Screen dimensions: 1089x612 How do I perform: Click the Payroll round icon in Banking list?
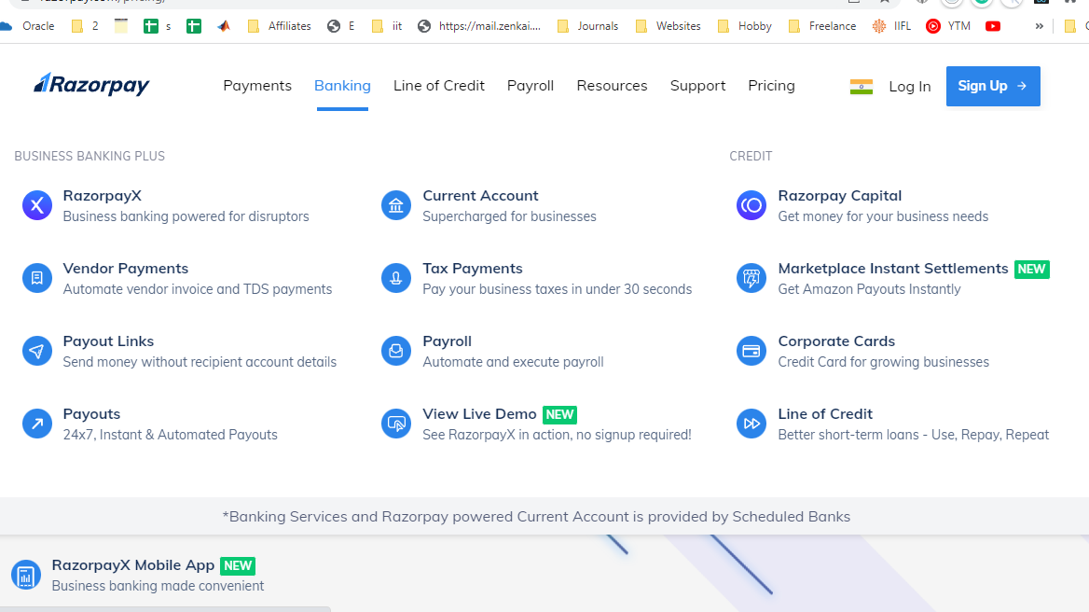coord(396,352)
